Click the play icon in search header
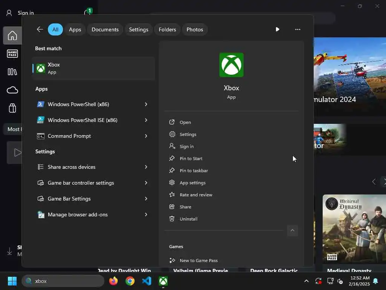The image size is (386, 290). pos(277,29)
